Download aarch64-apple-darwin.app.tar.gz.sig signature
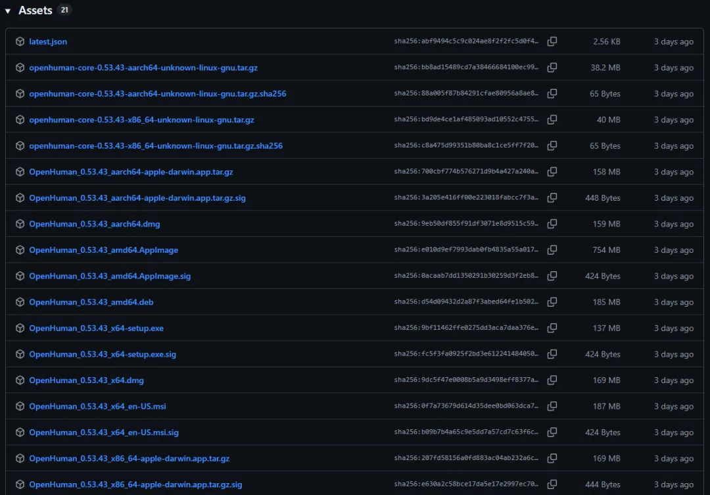The image size is (710, 495). pyautogui.click(x=137, y=198)
